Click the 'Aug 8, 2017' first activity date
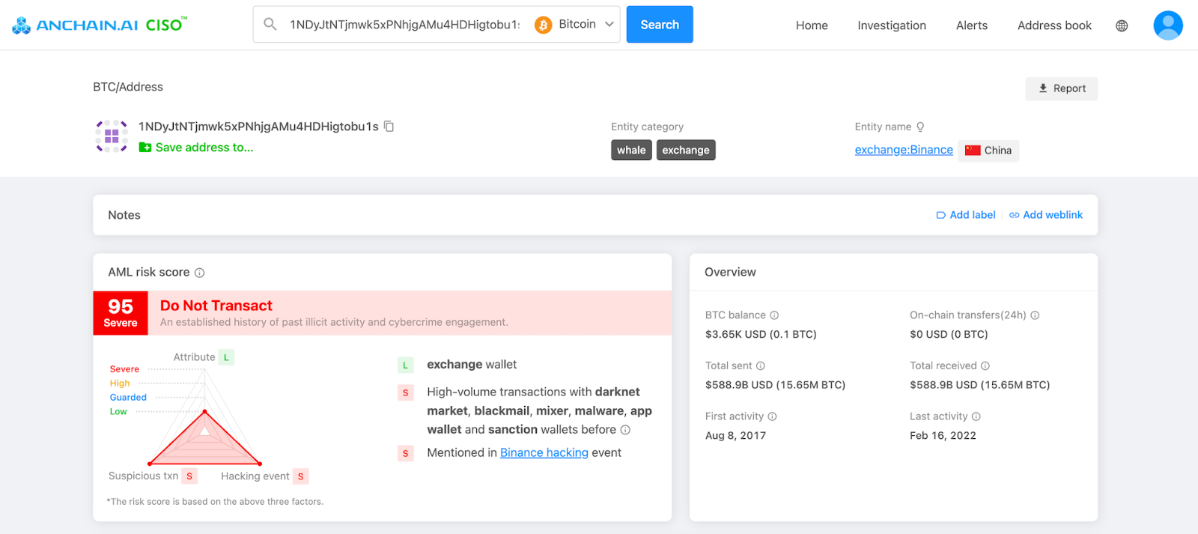The width and height of the screenshot is (1198, 534). (735, 436)
